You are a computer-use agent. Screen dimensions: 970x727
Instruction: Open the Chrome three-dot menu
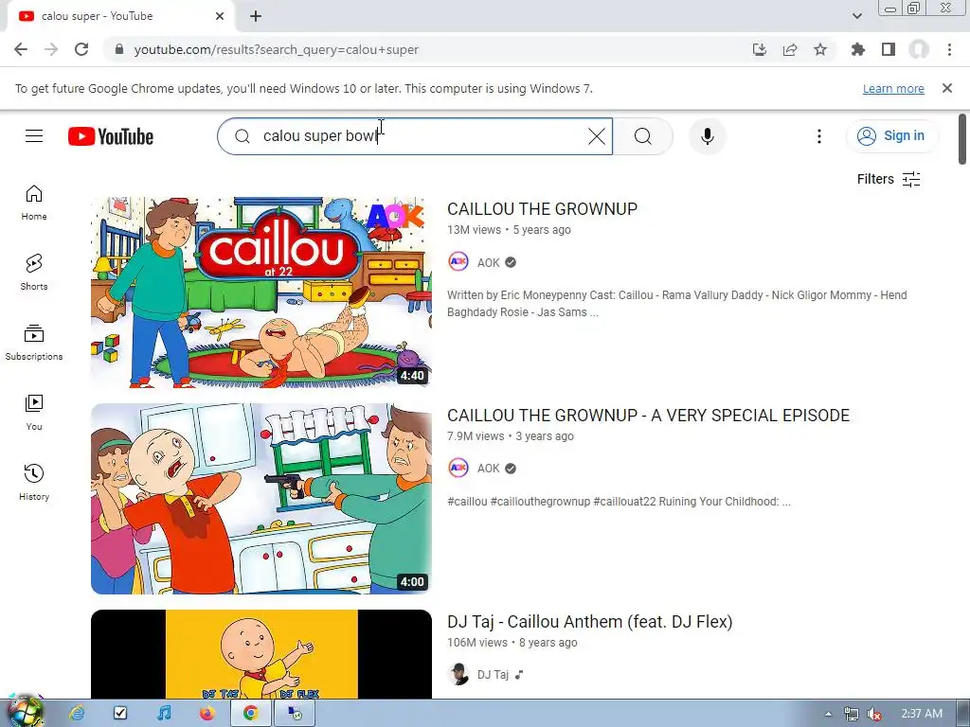pyautogui.click(x=949, y=49)
